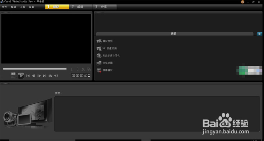Screen dimensions: 264x141
Task: Choose the 定格动画 option label
Action: click(107, 63)
